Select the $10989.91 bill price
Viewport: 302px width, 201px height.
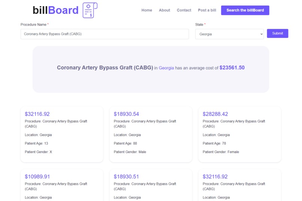37,177
